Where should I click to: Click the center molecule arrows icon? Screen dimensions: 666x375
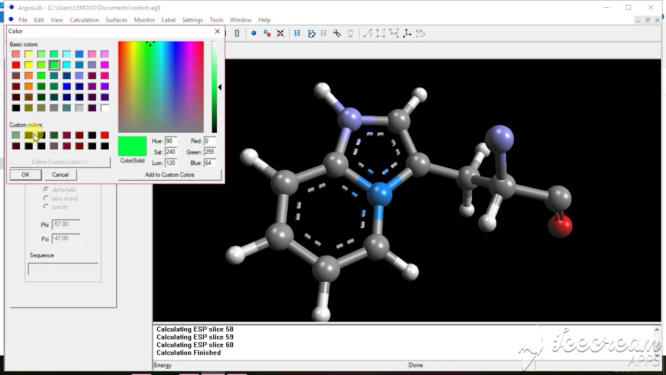[x=280, y=33]
